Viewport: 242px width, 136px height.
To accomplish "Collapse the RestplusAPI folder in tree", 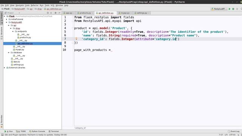I will (x=7, y=22).
